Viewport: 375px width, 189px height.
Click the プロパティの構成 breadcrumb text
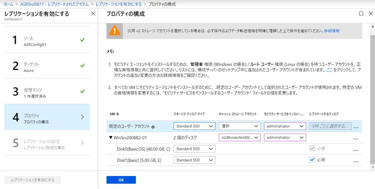coord(162,4)
